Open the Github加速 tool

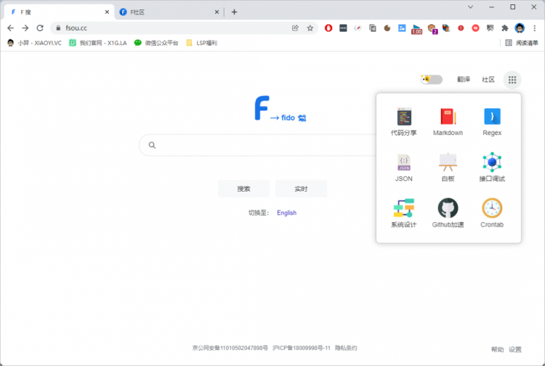448,213
